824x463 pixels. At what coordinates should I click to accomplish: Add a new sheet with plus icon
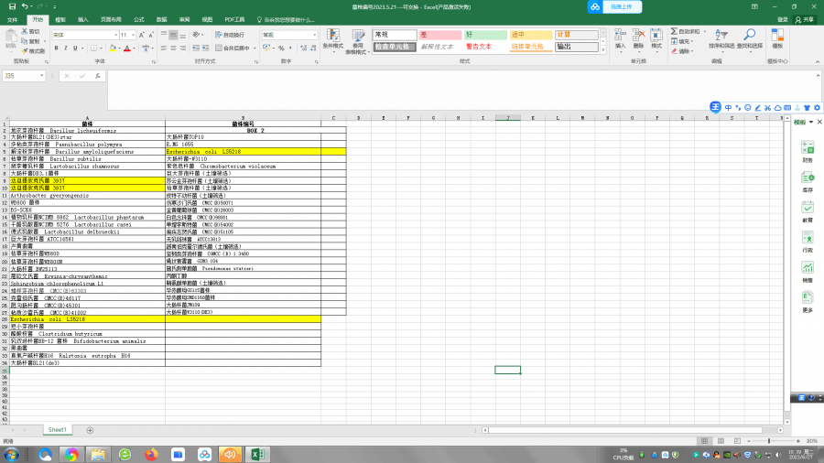point(89,429)
